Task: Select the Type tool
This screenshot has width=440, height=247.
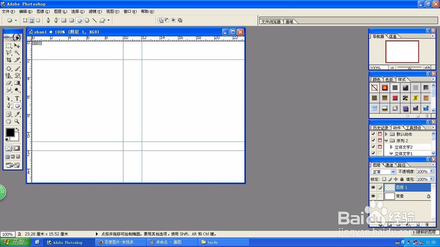Action: (17, 99)
